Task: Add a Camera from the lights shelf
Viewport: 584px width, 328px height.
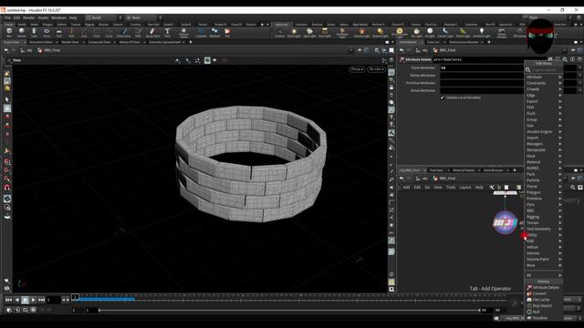Action: (279, 33)
